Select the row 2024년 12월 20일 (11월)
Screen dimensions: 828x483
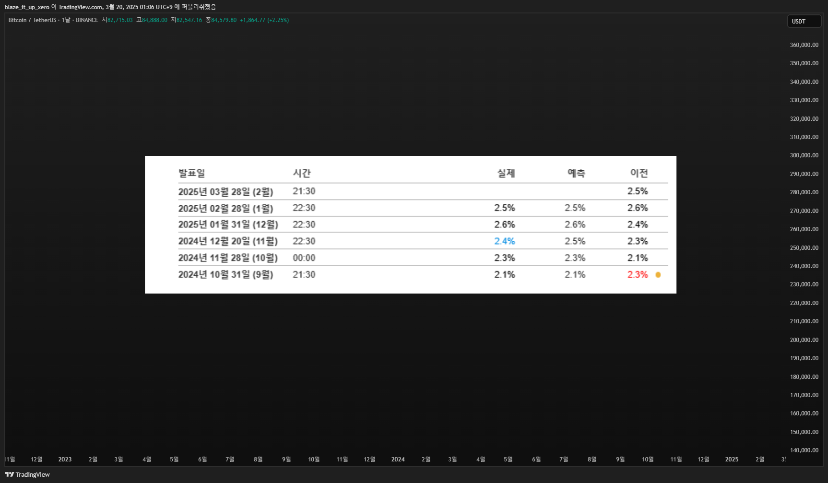423,241
